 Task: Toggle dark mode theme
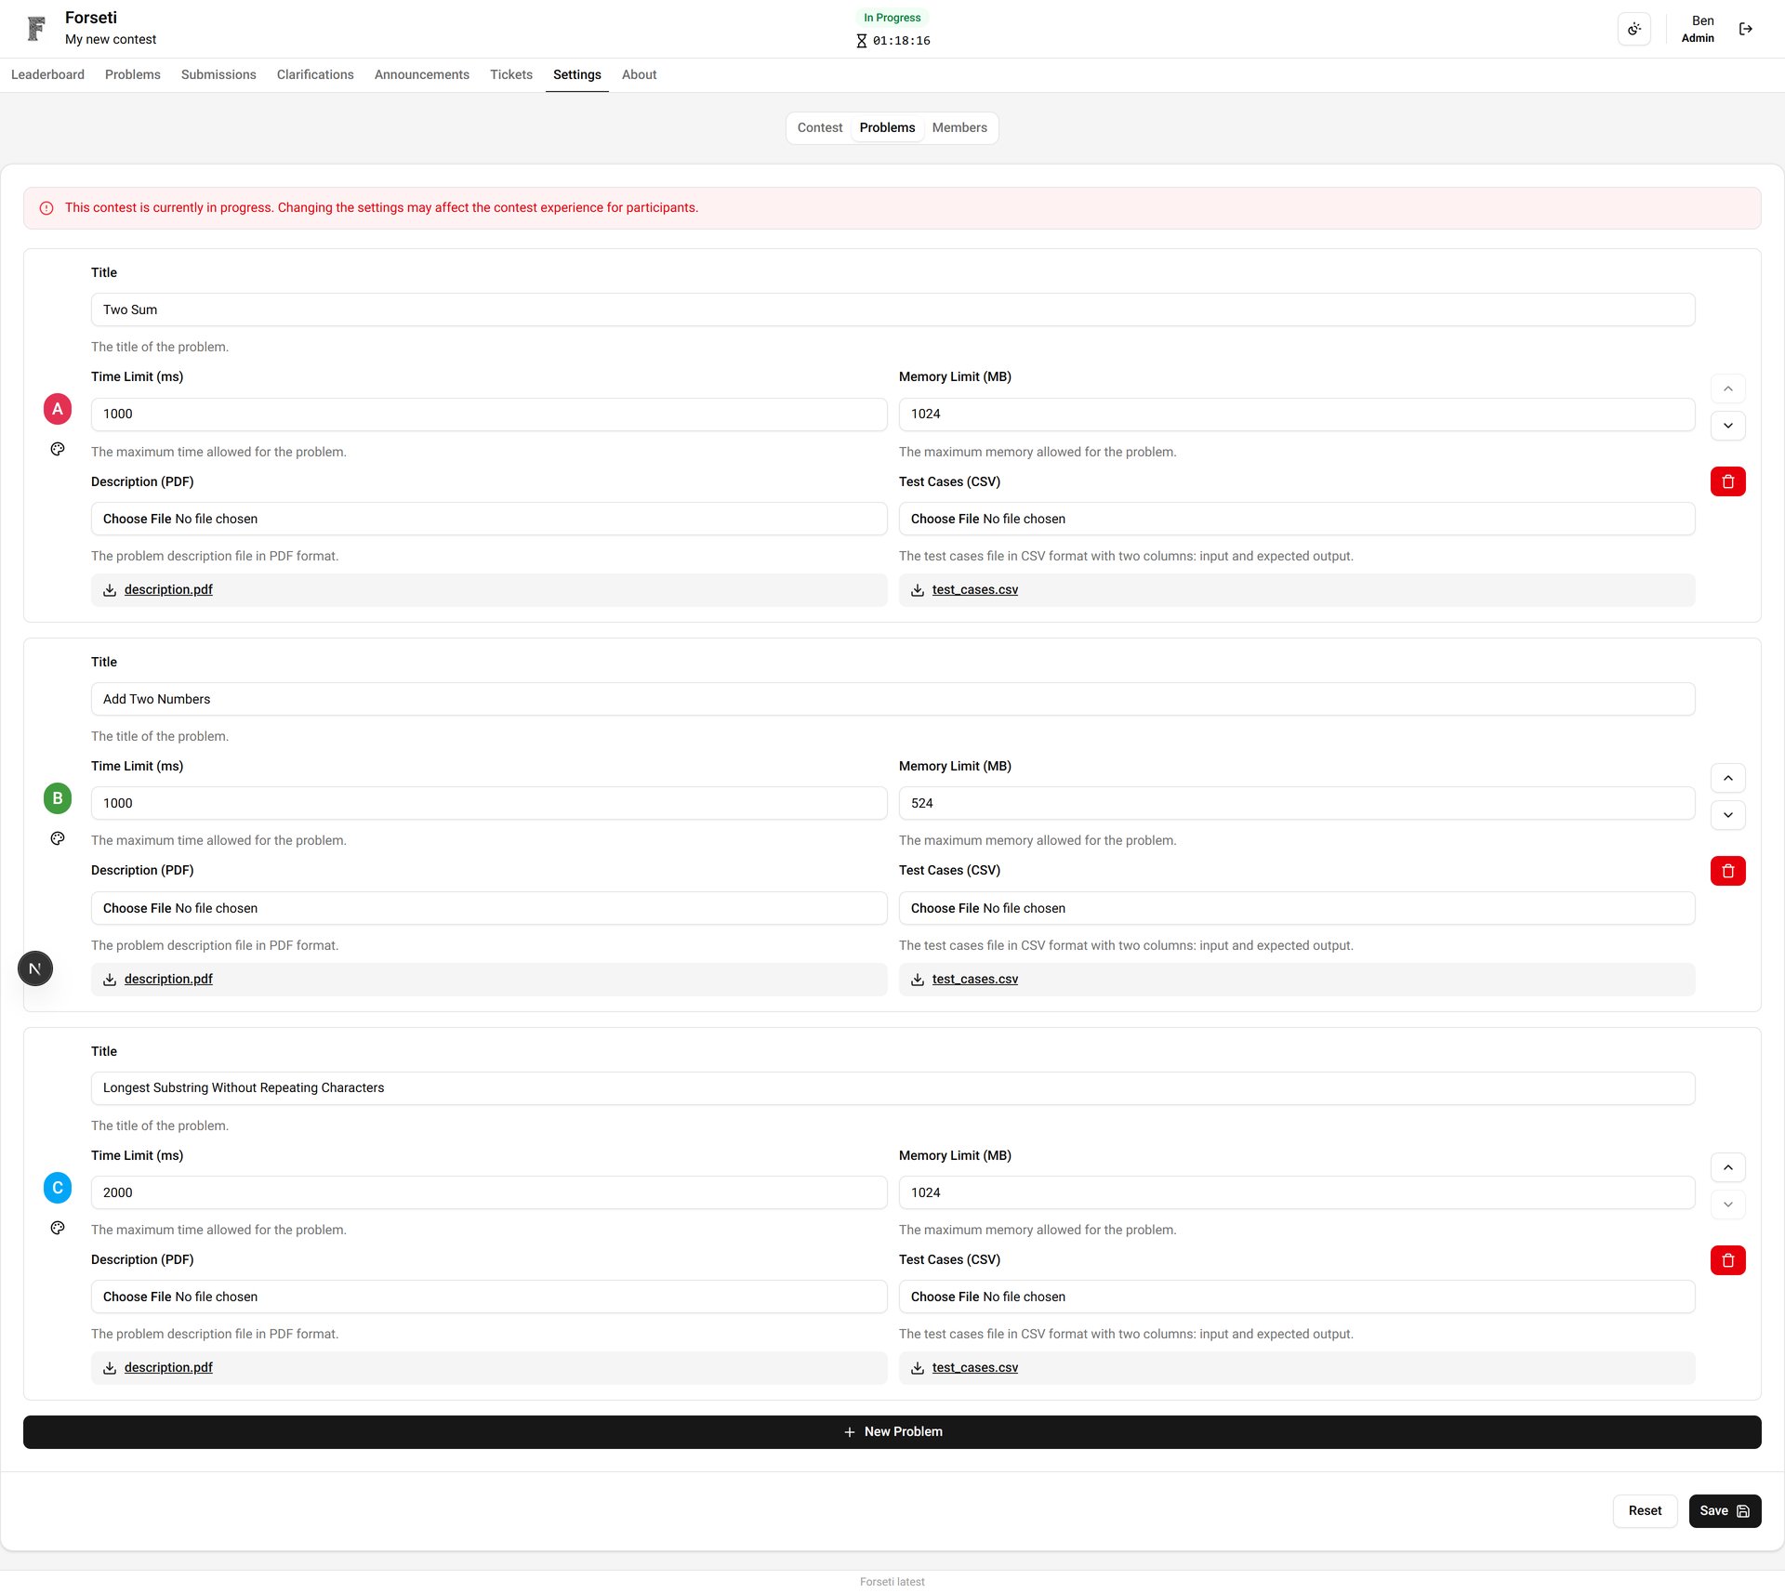(x=1634, y=29)
